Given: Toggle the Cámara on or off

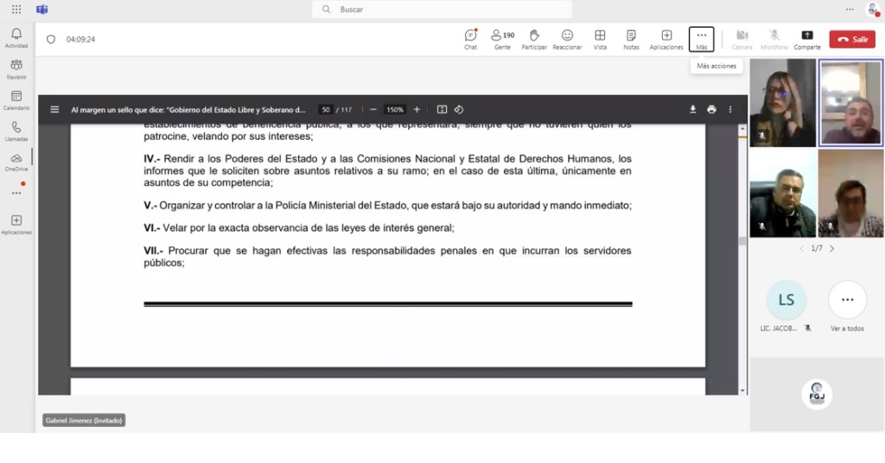Looking at the screenshot, I should (x=742, y=40).
